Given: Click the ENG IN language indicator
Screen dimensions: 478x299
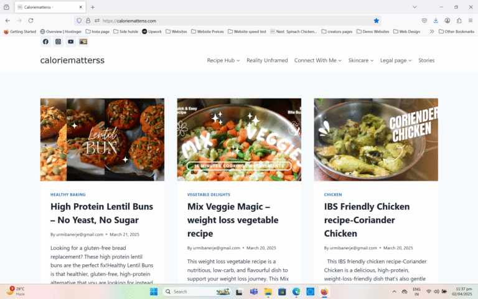Looking at the screenshot, I should coord(416,292).
